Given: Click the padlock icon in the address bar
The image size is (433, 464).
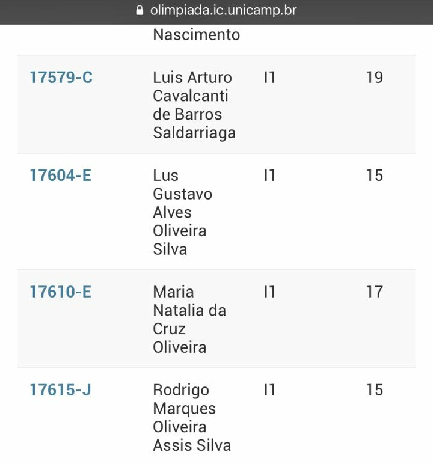Looking at the screenshot, I should click(141, 10).
